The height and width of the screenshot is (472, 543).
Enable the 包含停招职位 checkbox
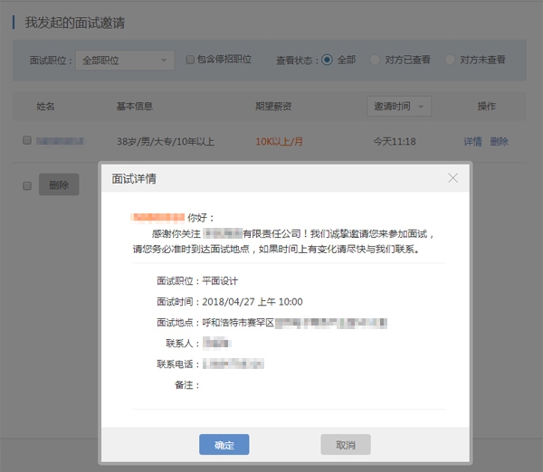pos(190,60)
